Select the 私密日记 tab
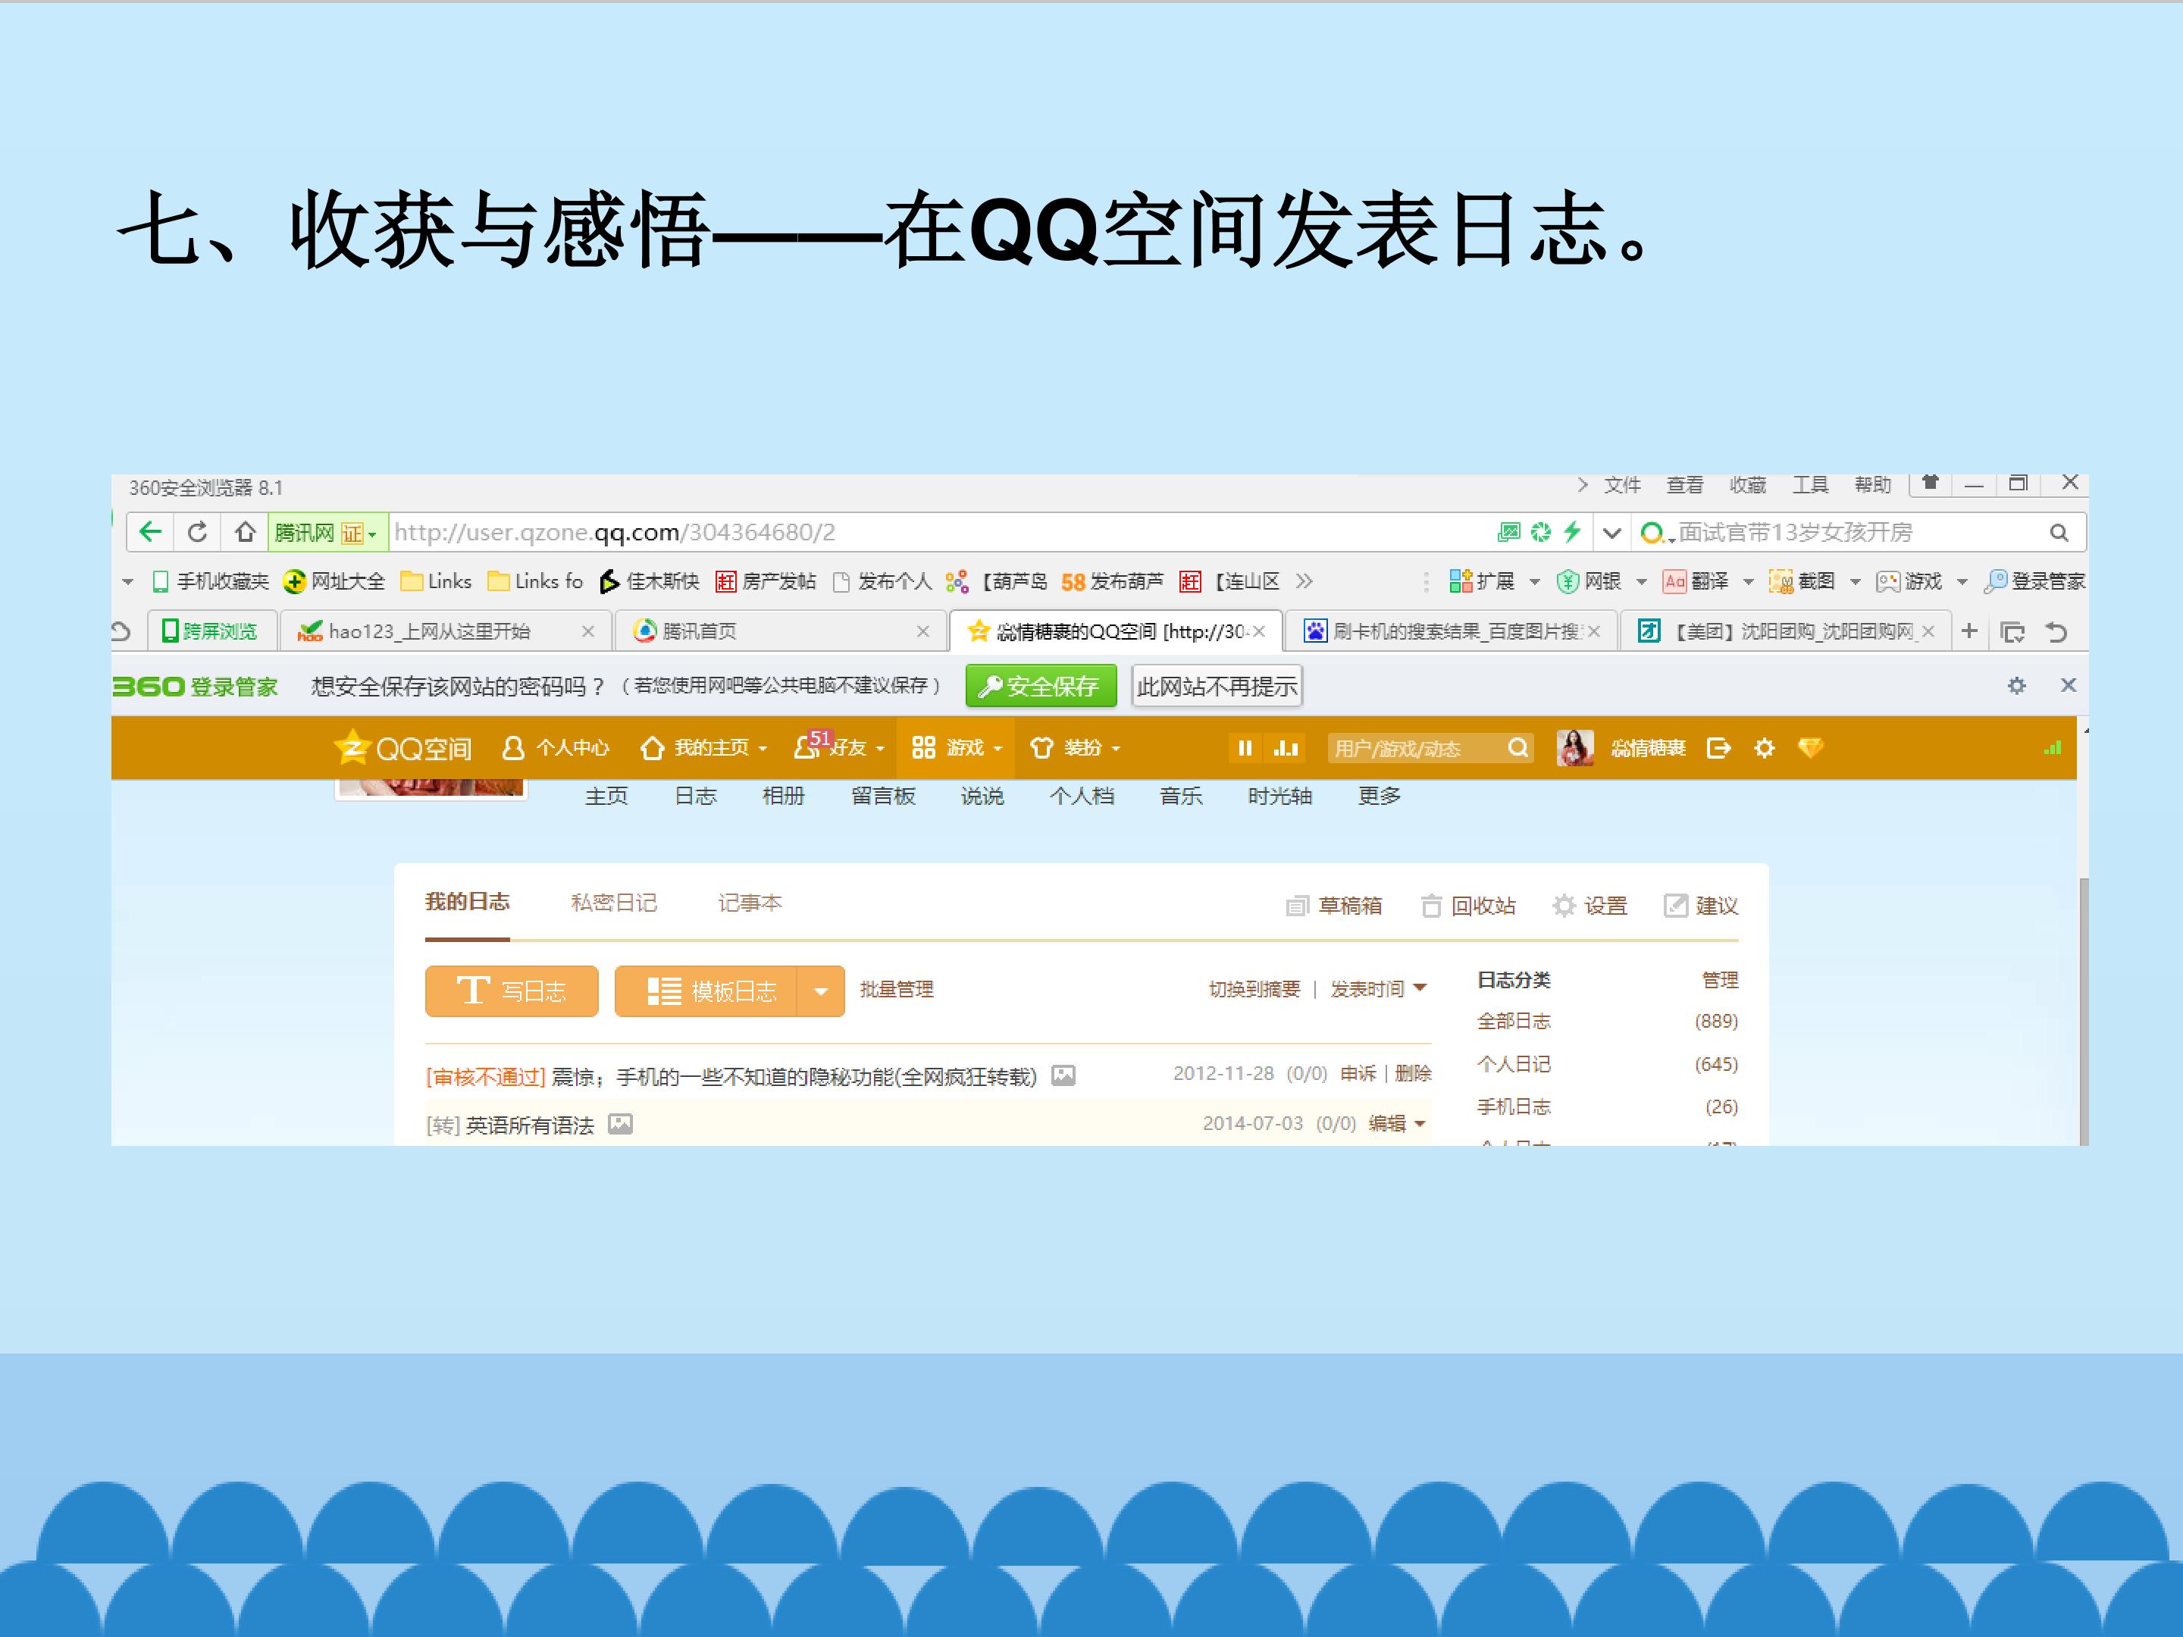Image resolution: width=2183 pixels, height=1637 pixels. (x=614, y=903)
